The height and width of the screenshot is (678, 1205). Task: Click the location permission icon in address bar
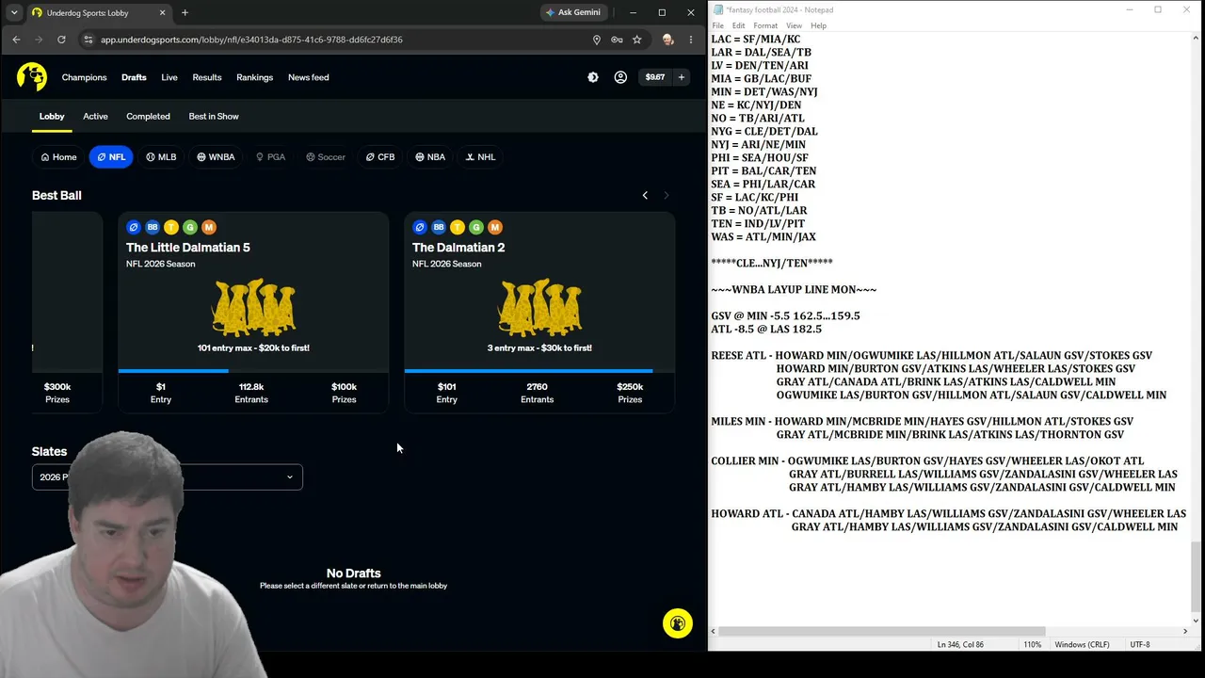coord(596,40)
